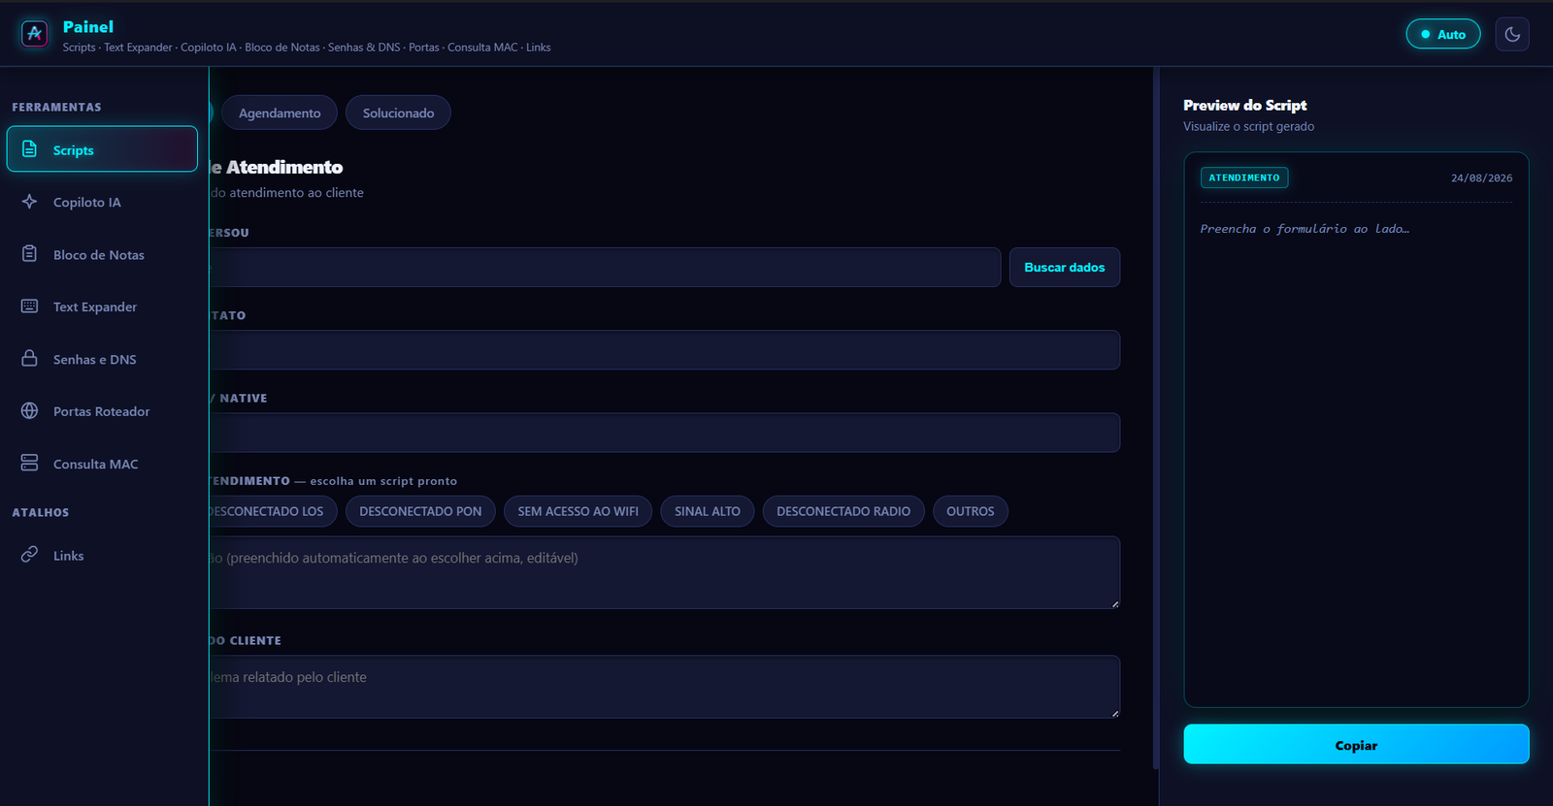Switch to the Agendamento tab
The height and width of the screenshot is (806, 1553).
[x=280, y=113]
